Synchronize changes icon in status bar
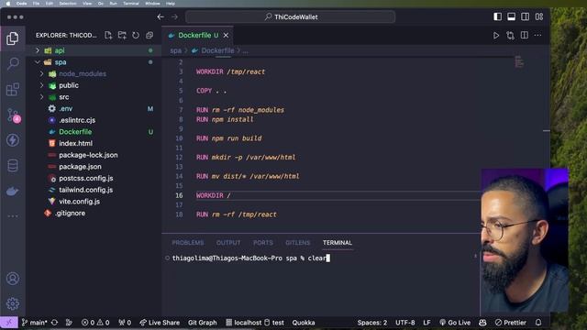This screenshot has width=587, height=330. [55, 322]
